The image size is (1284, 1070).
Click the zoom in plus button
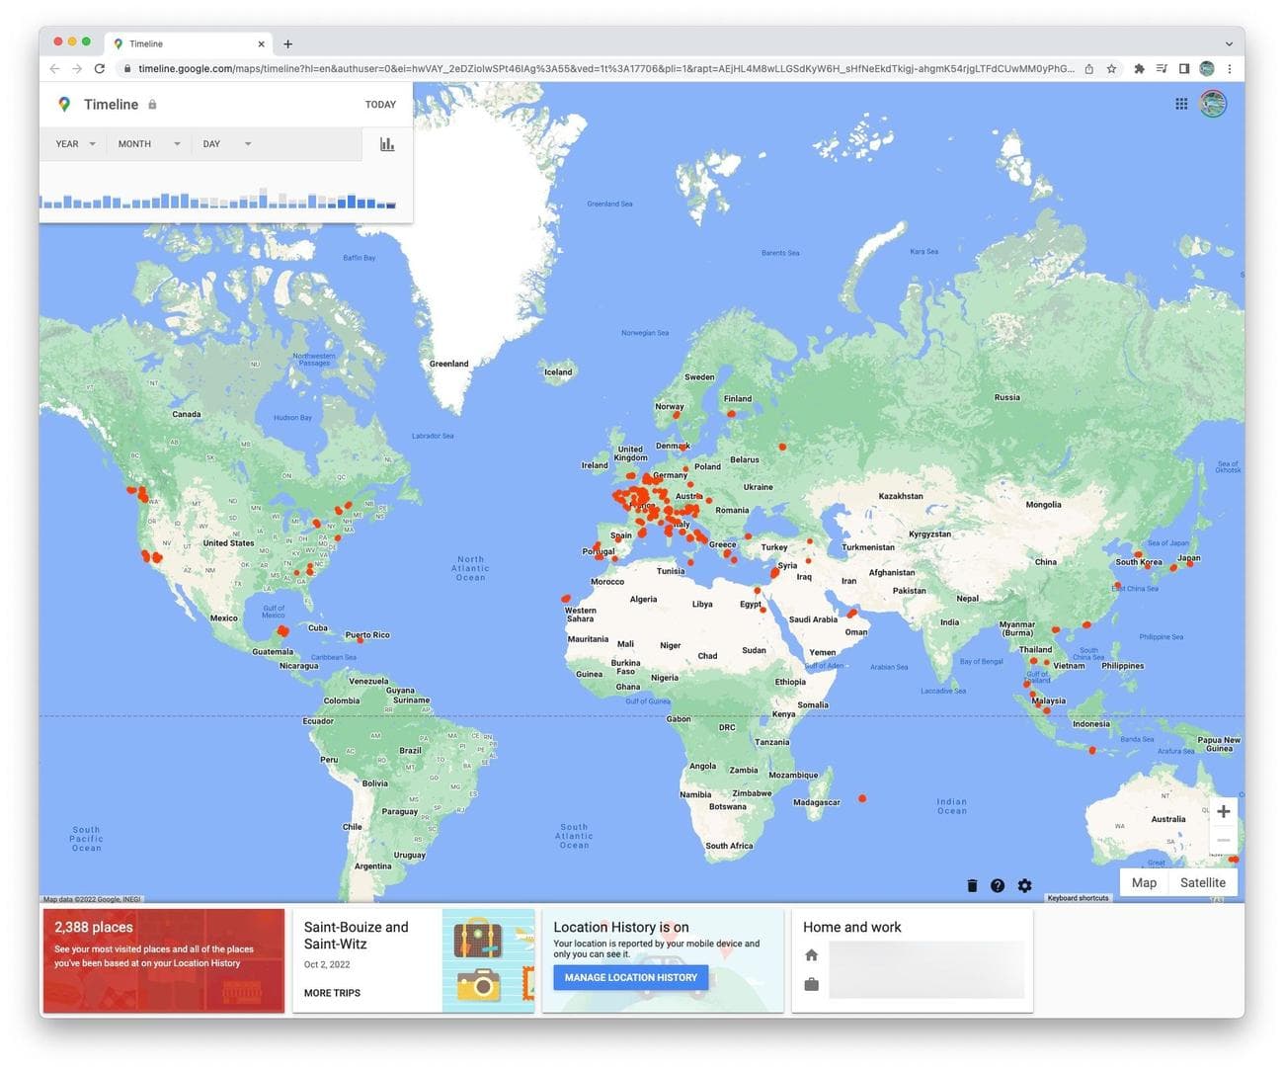1223,811
